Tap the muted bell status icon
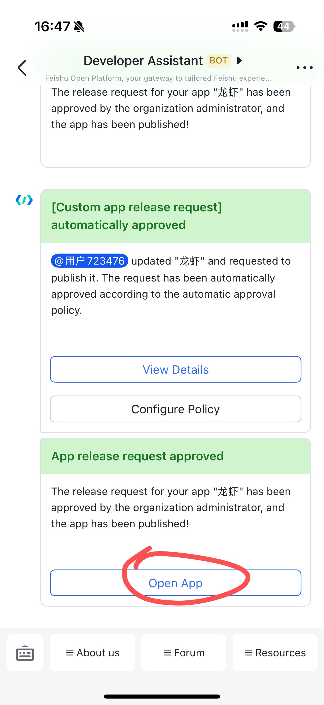Screen dimensions: 324x705 click(x=79, y=27)
